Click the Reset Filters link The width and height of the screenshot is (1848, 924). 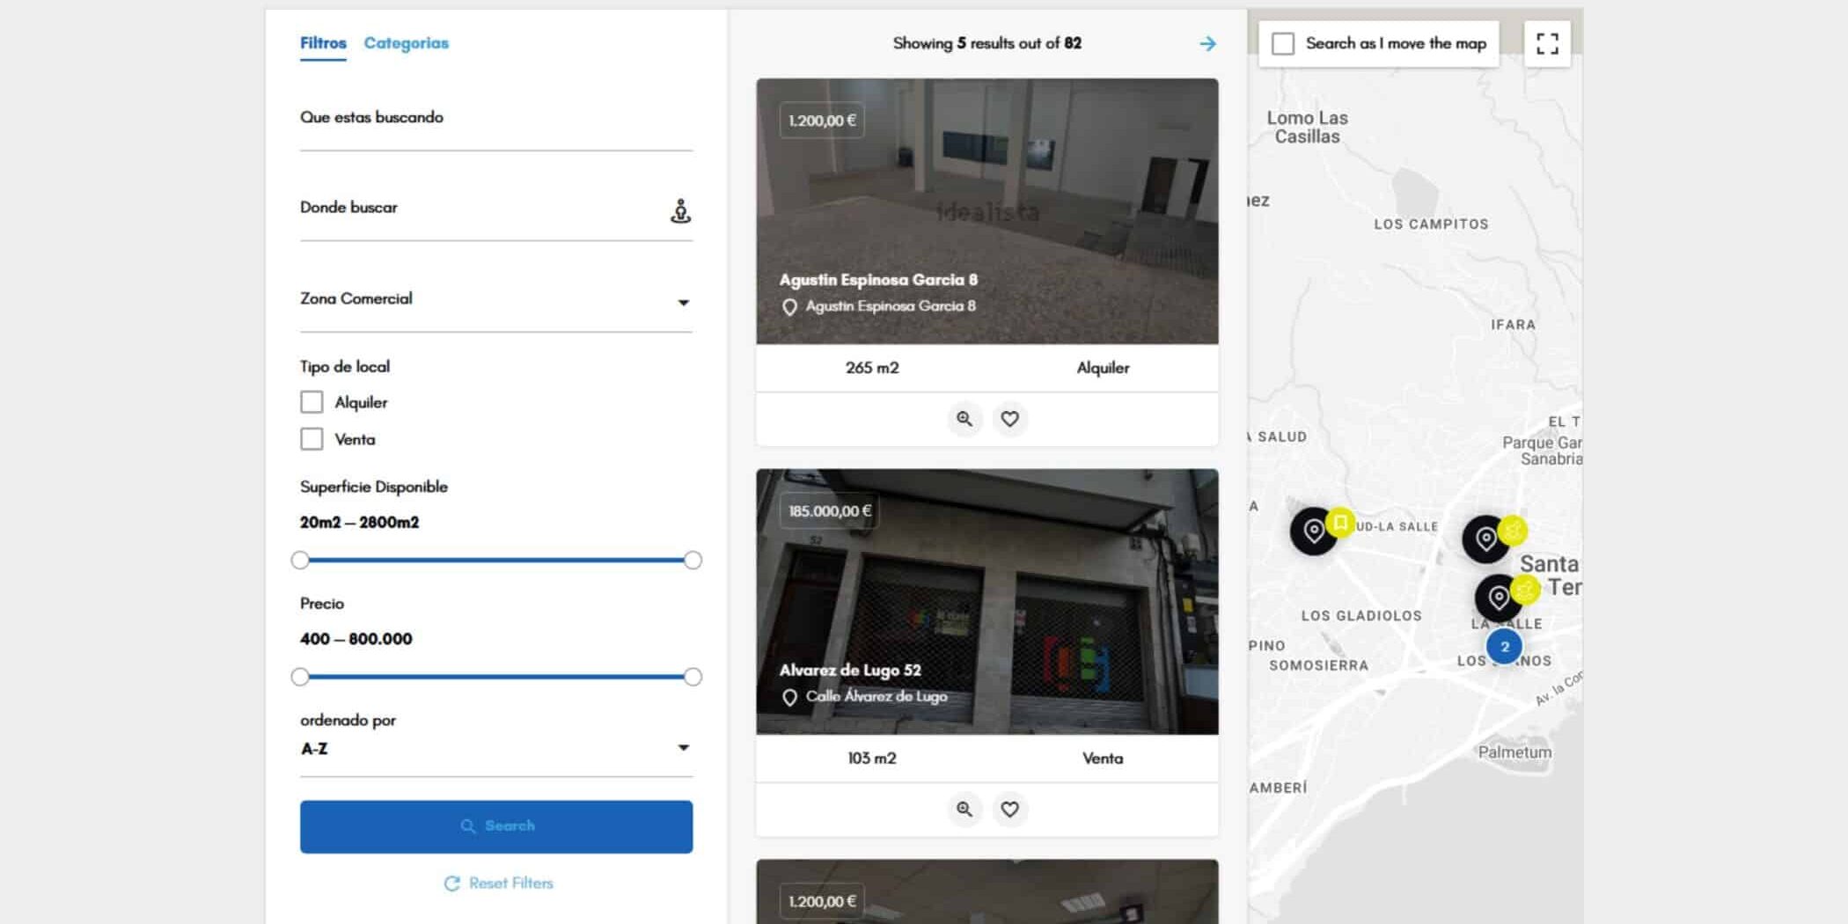[x=499, y=883]
